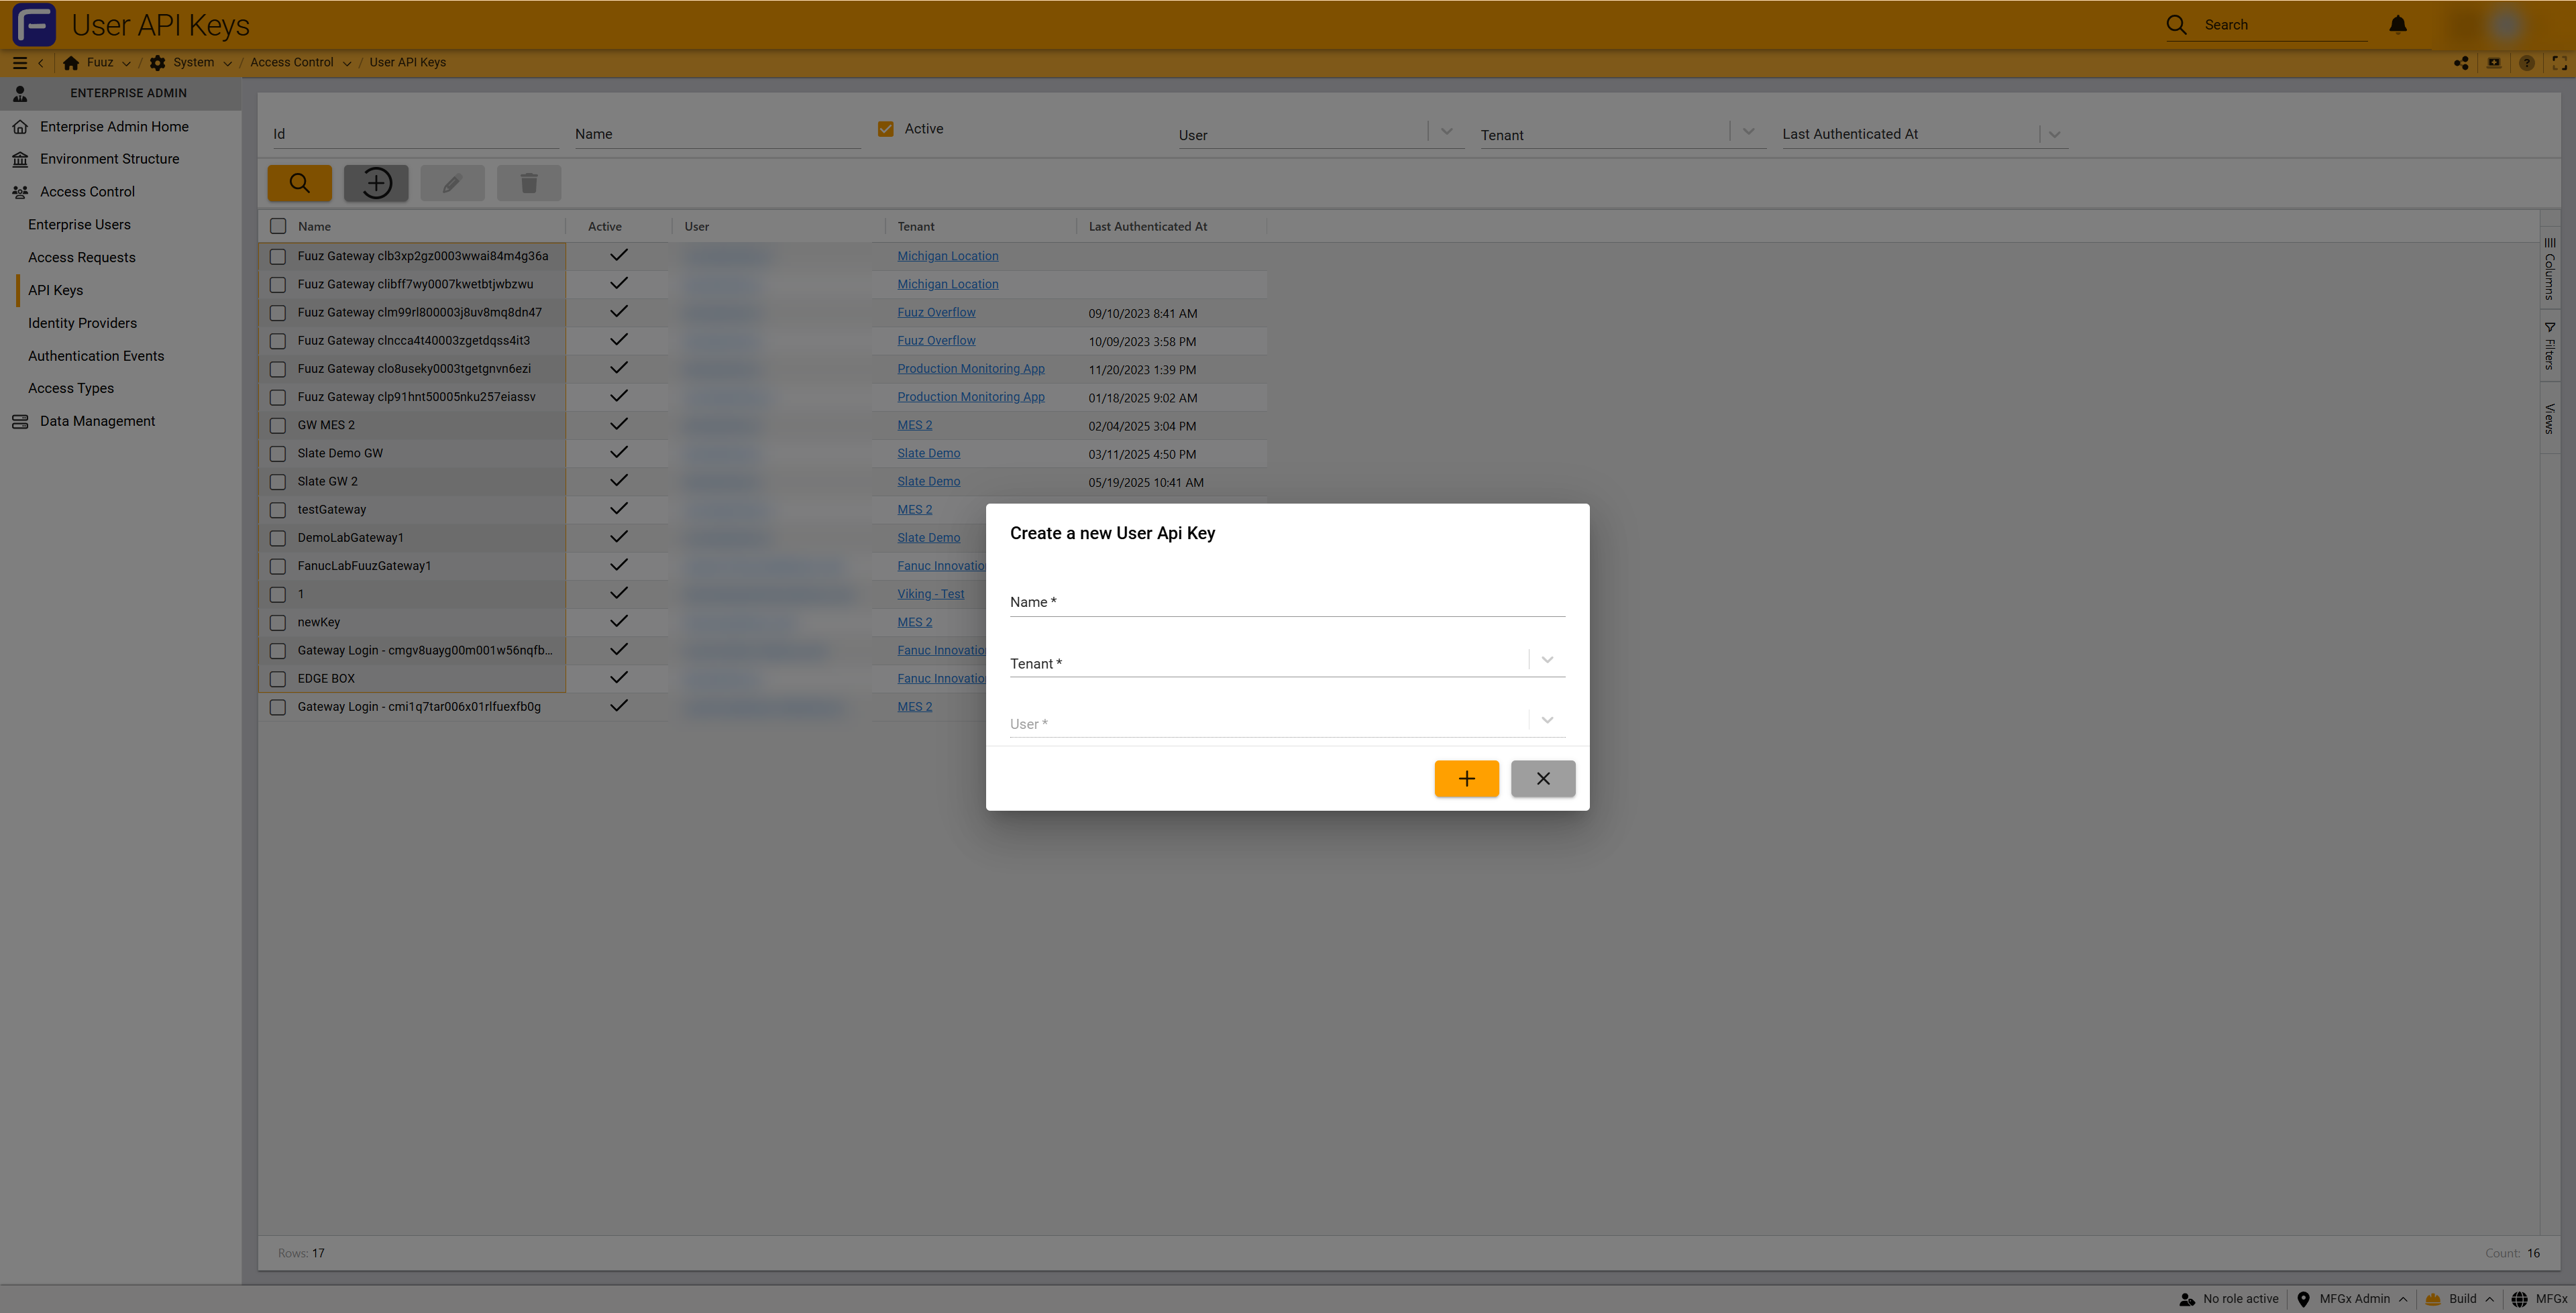Open Last Authenticated At filter dropdown

(2054, 134)
